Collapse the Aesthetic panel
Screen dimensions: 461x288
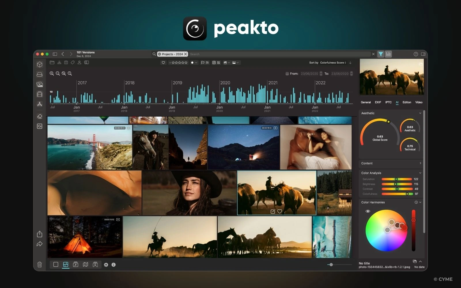(x=420, y=113)
